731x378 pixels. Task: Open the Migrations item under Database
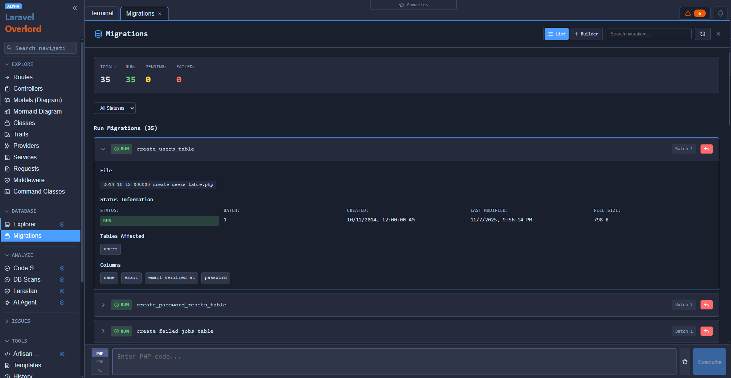[x=27, y=235]
